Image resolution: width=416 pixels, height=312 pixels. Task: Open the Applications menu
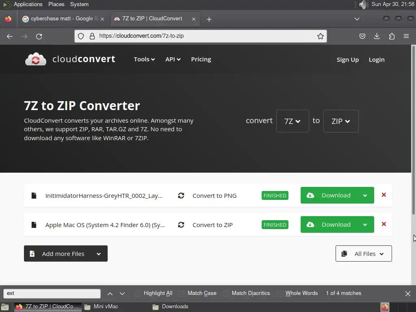(x=28, y=4)
